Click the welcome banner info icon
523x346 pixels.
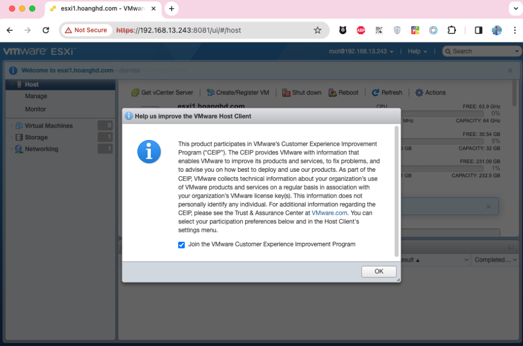click(x=13, y=71)
